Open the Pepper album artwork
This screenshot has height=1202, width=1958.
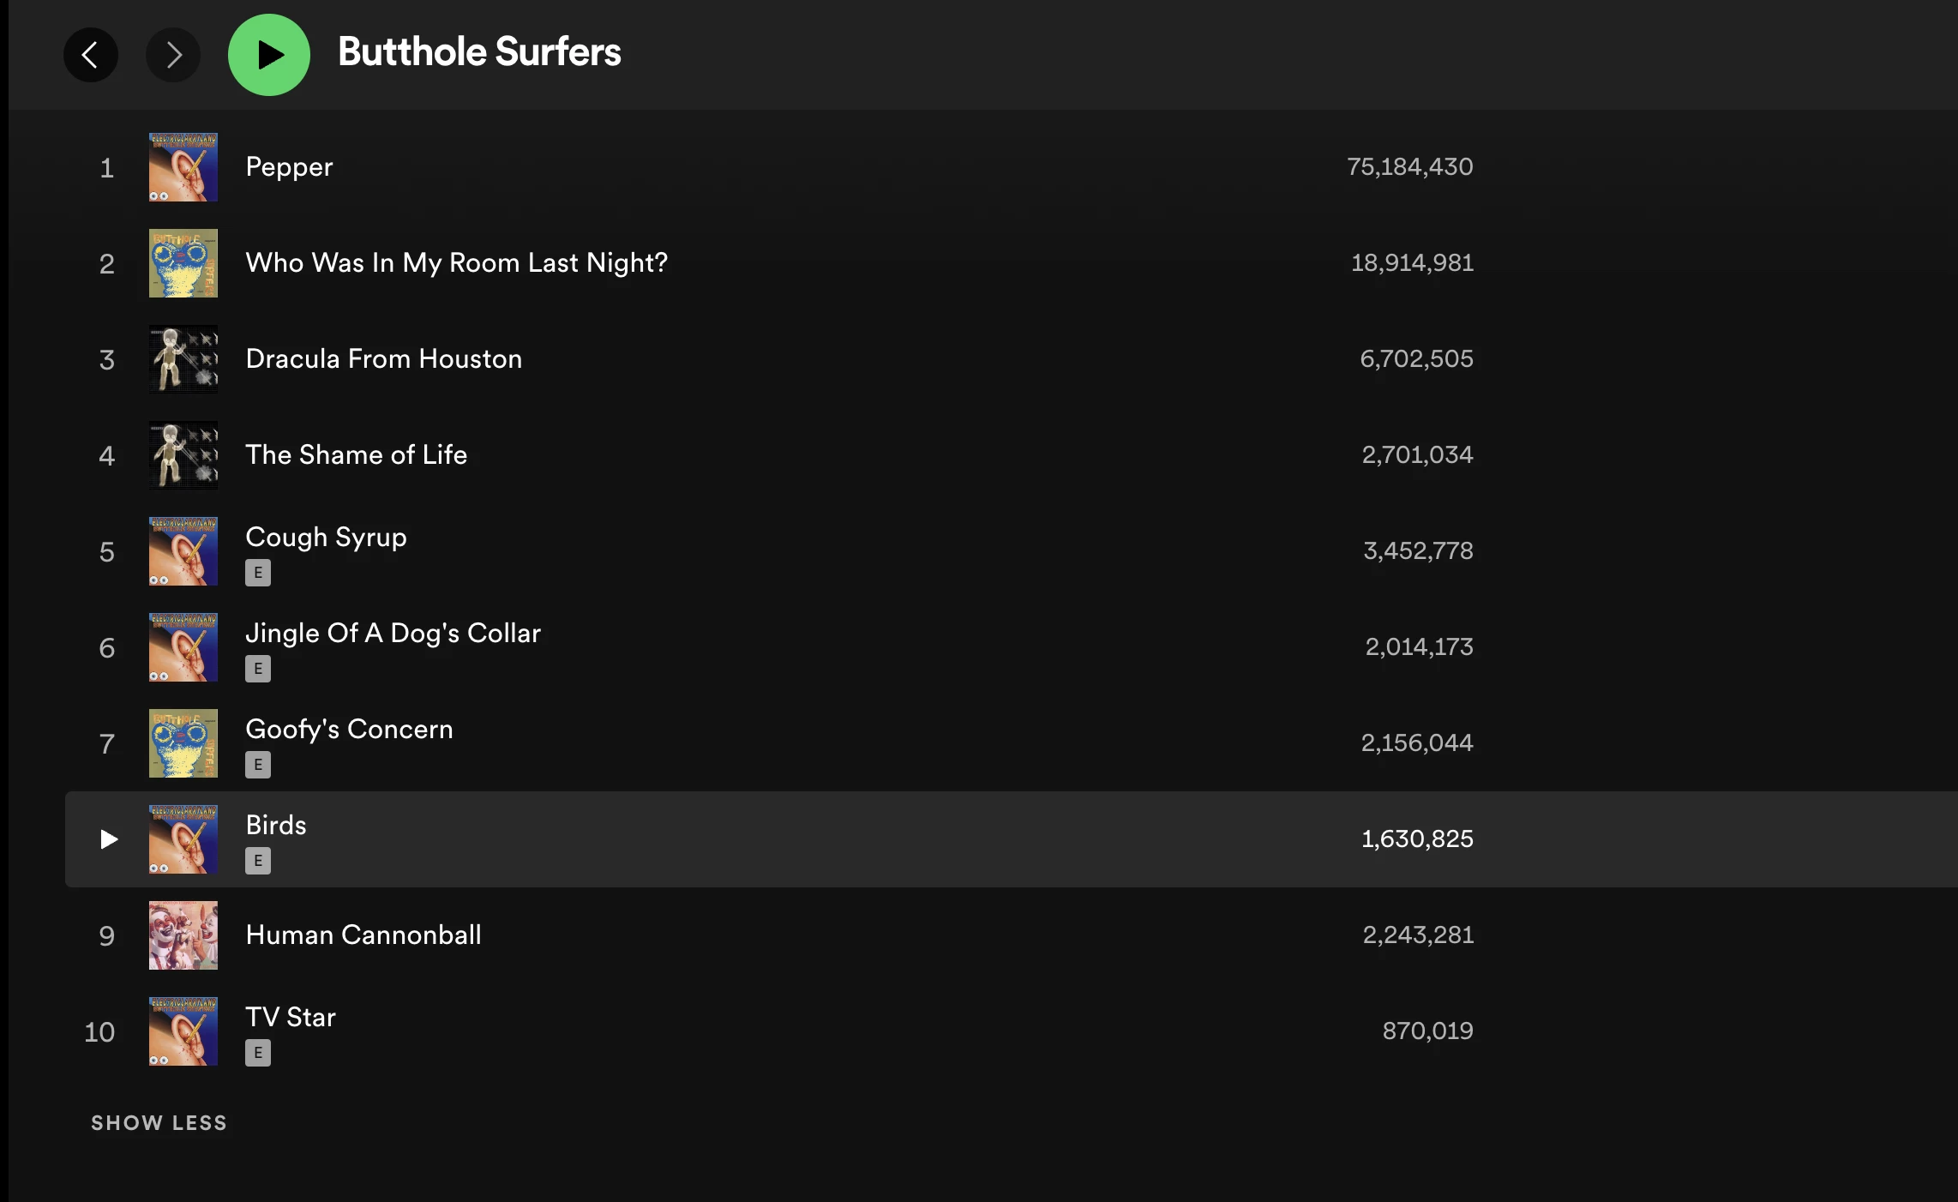click(x=183, y=167)
